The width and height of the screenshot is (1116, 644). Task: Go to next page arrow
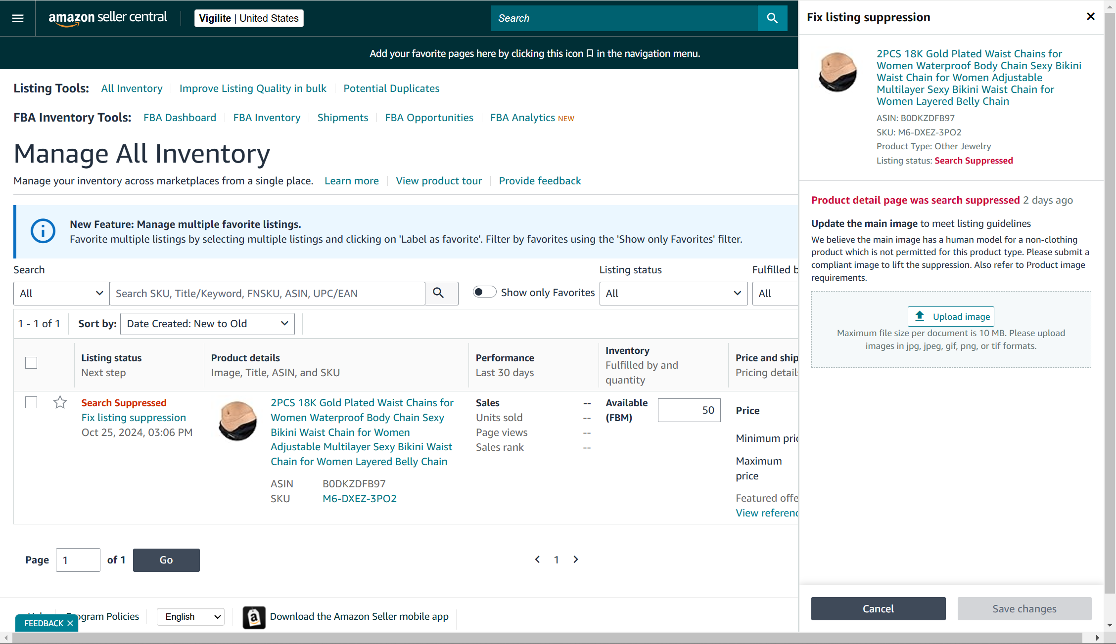coord(575,559)
